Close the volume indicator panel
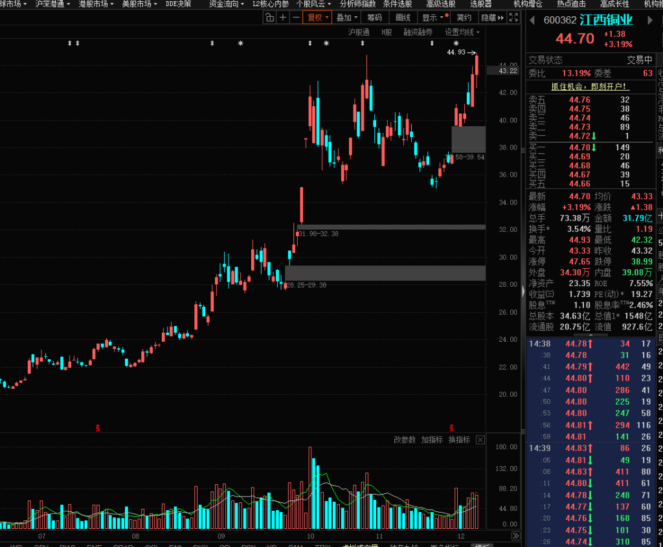This screenshot has width=663, height=547. (x=480, y=440)
